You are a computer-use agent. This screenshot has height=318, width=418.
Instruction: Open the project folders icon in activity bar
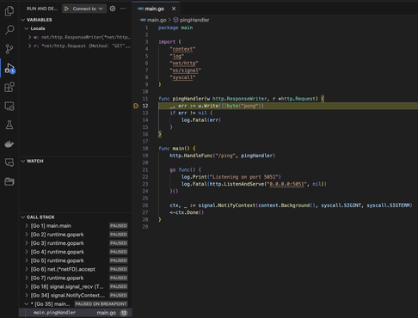(x=9, y=181)
